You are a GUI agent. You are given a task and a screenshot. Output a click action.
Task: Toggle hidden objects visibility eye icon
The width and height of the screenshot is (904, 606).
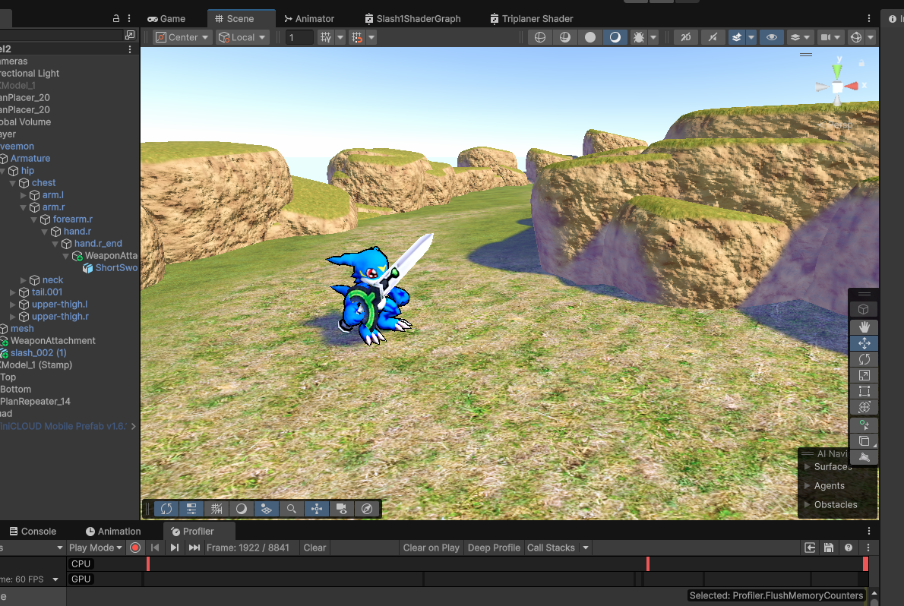tap(771, 37)
